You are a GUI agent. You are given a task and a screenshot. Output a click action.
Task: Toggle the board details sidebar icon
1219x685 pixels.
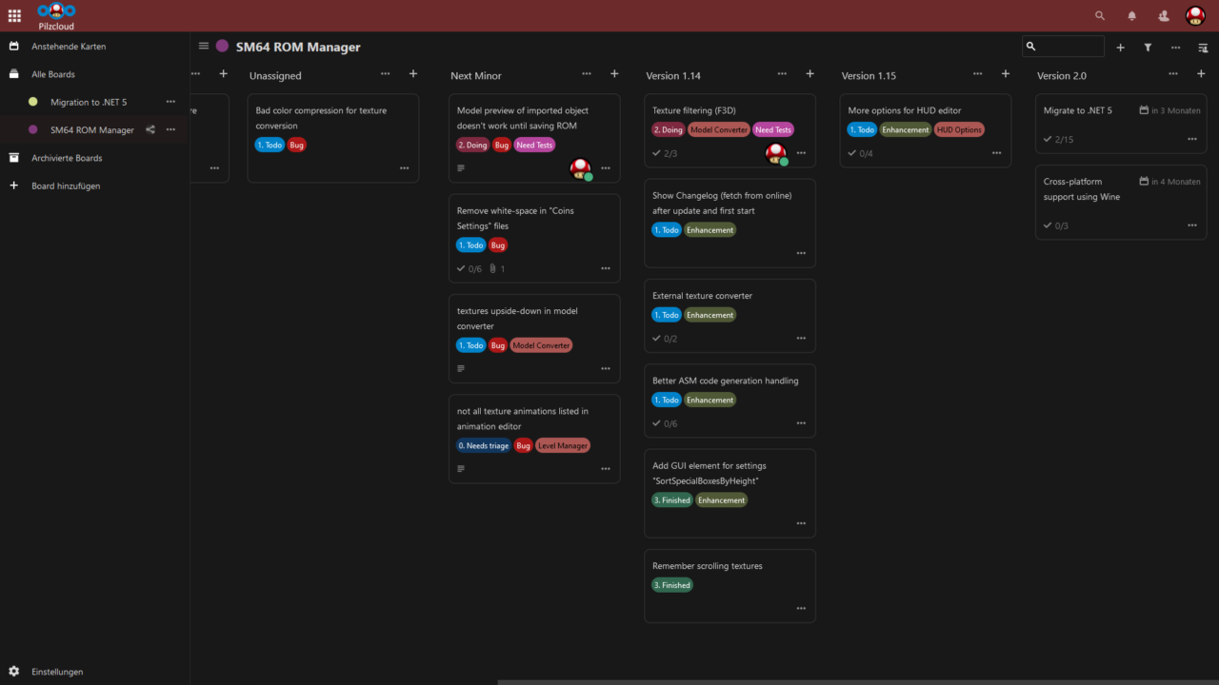[x=1203, y=47]
